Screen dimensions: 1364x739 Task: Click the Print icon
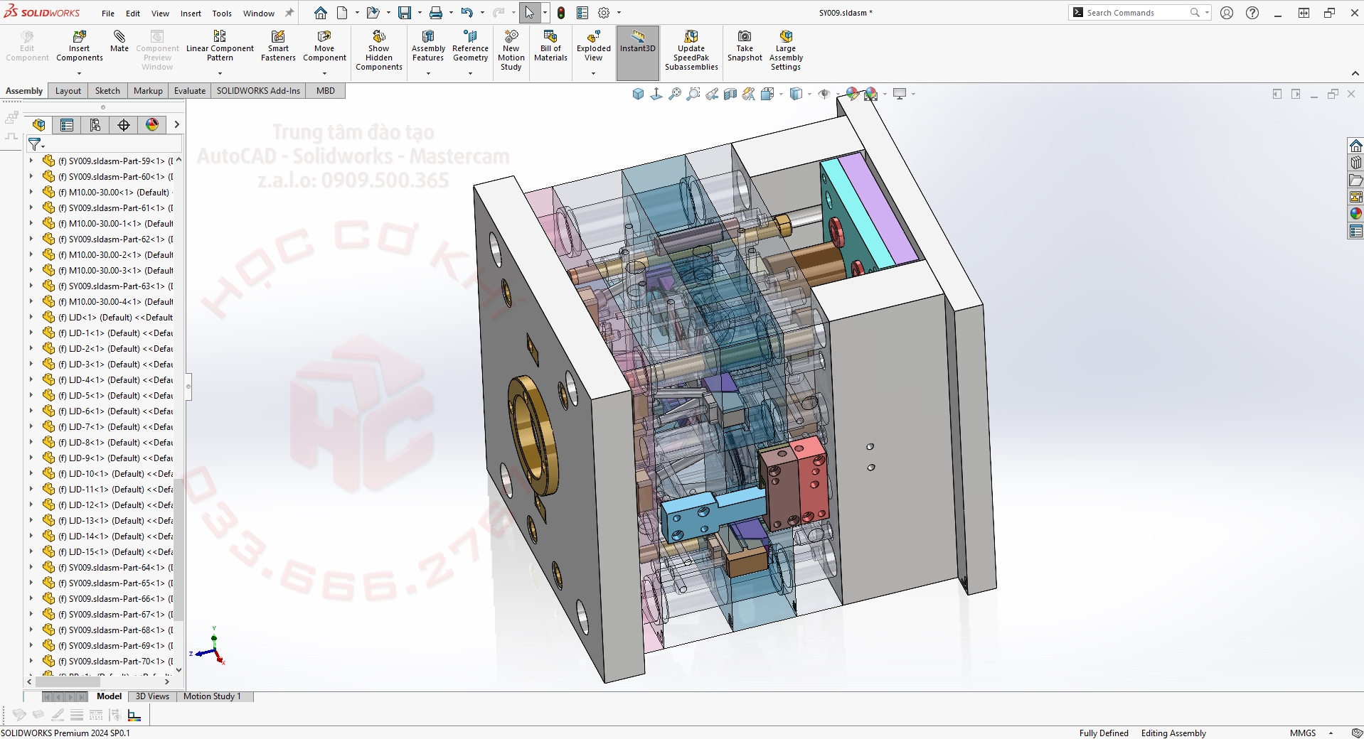click(436, 13)
